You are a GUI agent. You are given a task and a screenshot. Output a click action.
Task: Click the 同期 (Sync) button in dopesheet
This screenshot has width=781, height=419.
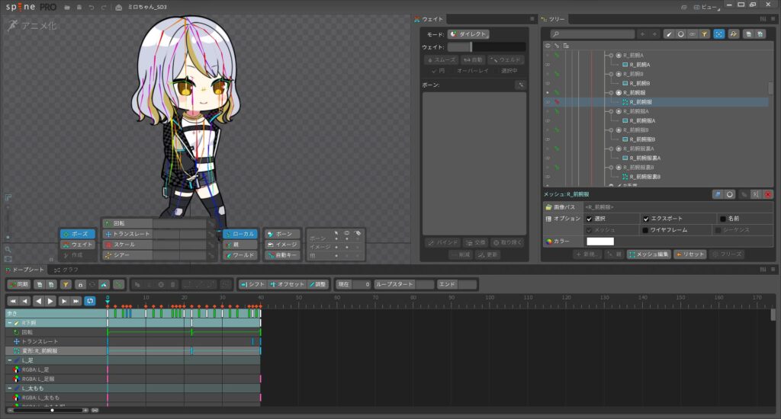[x=19, y=284]
